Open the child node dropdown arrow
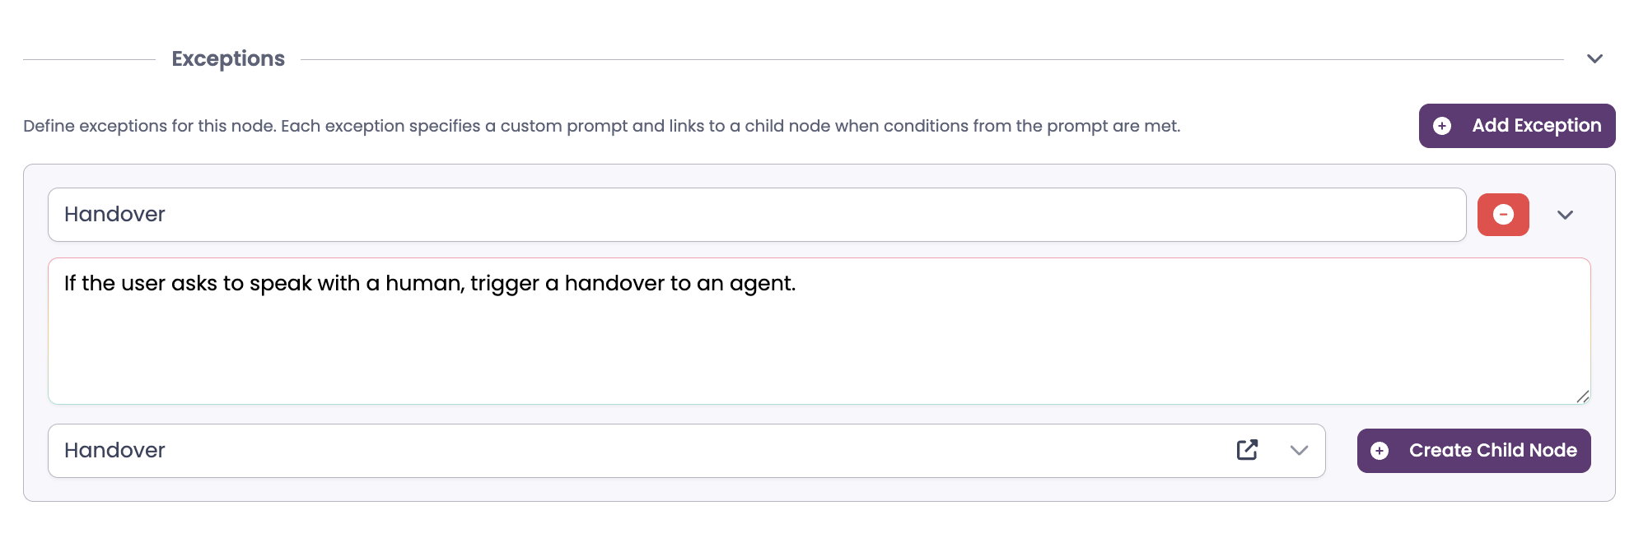 coord(1299,450)
